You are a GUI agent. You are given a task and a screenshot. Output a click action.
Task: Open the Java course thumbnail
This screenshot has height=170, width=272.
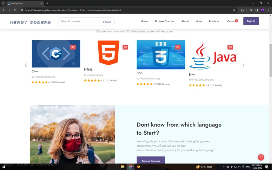click(x=213, y=55)
